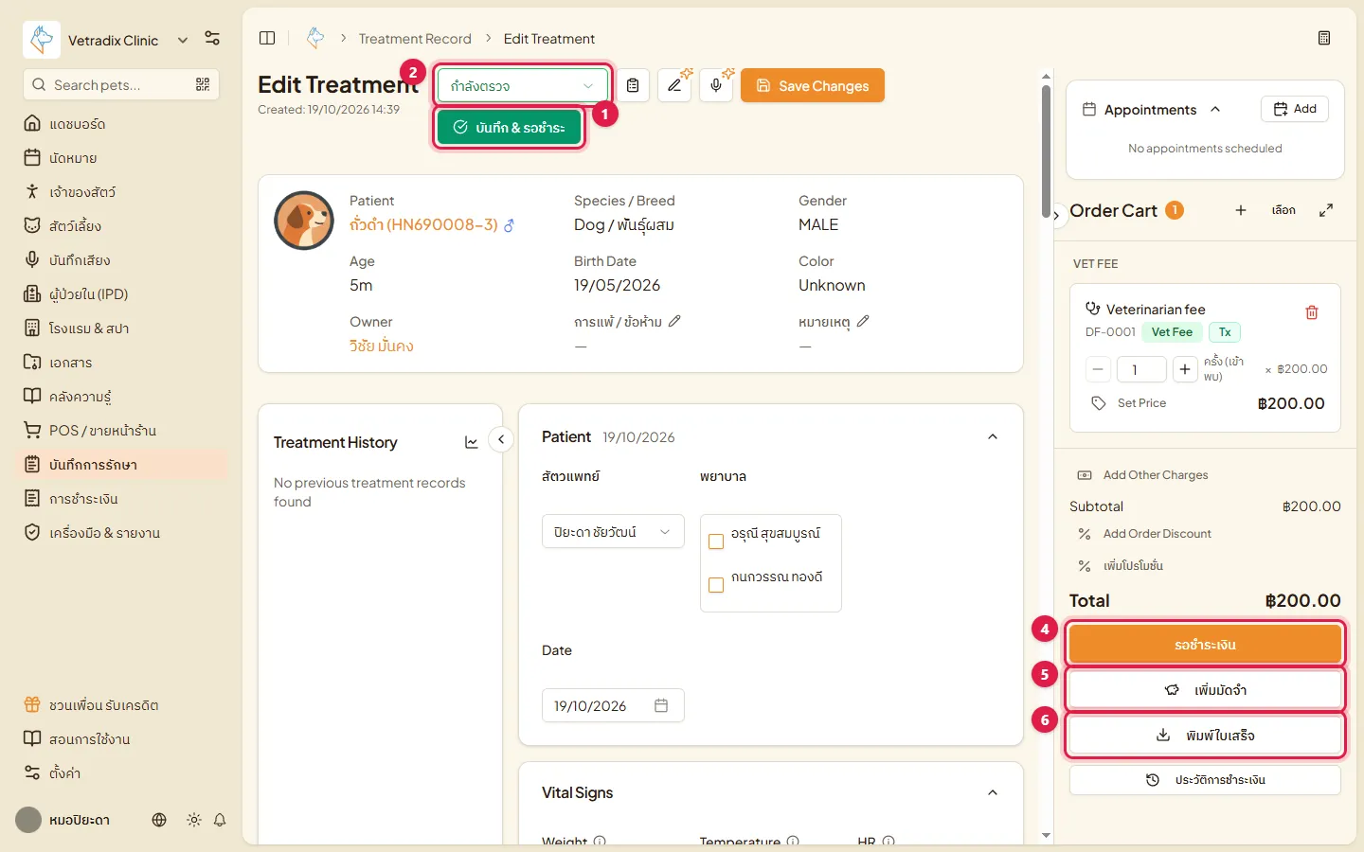Image resolution: width=1364 pixels, height=852 pixels.
Task: Check nurse อรุณี สุขสมบูรณ์
Action: tap(716, 541)
